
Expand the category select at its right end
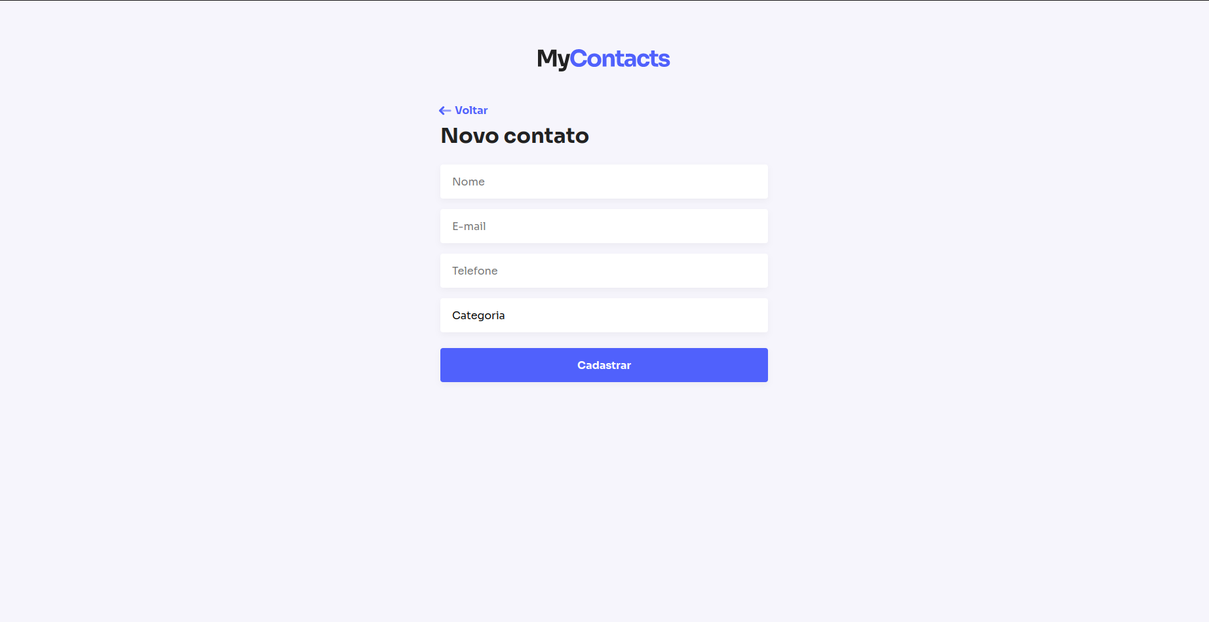pyautogui.click(x=754, y=315)
